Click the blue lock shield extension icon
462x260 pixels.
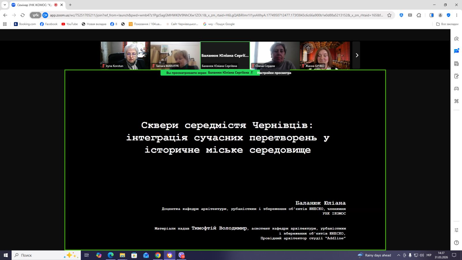(401, 15)
